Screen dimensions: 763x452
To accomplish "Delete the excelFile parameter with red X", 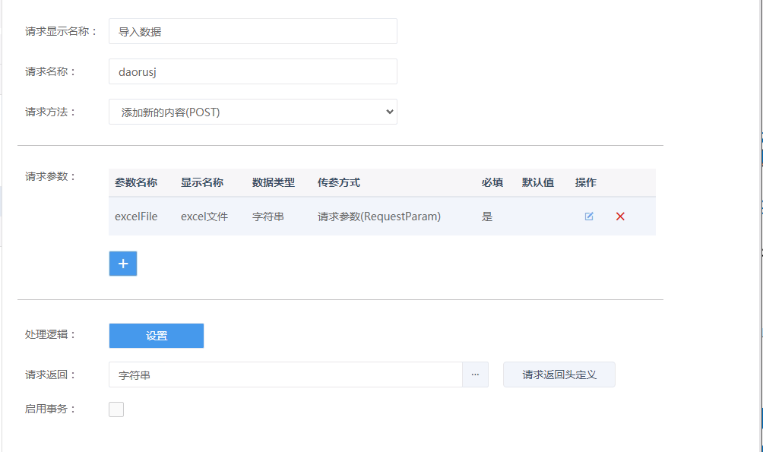I will click(x=620, y=217).
